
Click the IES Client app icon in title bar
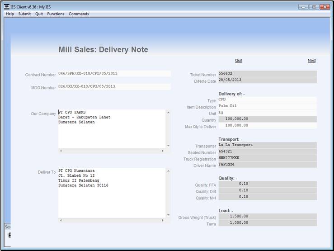coord(7,7)
